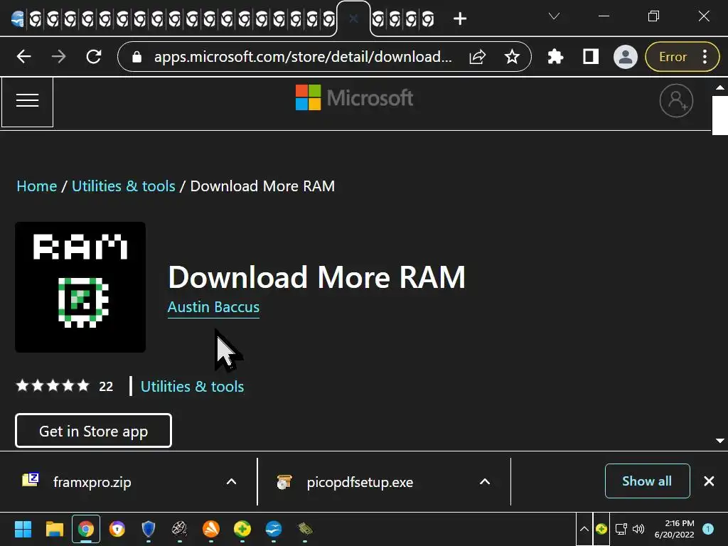
Task: Open the orange circle taskbar app
Action: point(210,529)
